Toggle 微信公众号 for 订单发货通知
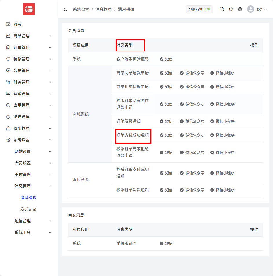This screenshot has height=276, width=273. tap(182, 121)
